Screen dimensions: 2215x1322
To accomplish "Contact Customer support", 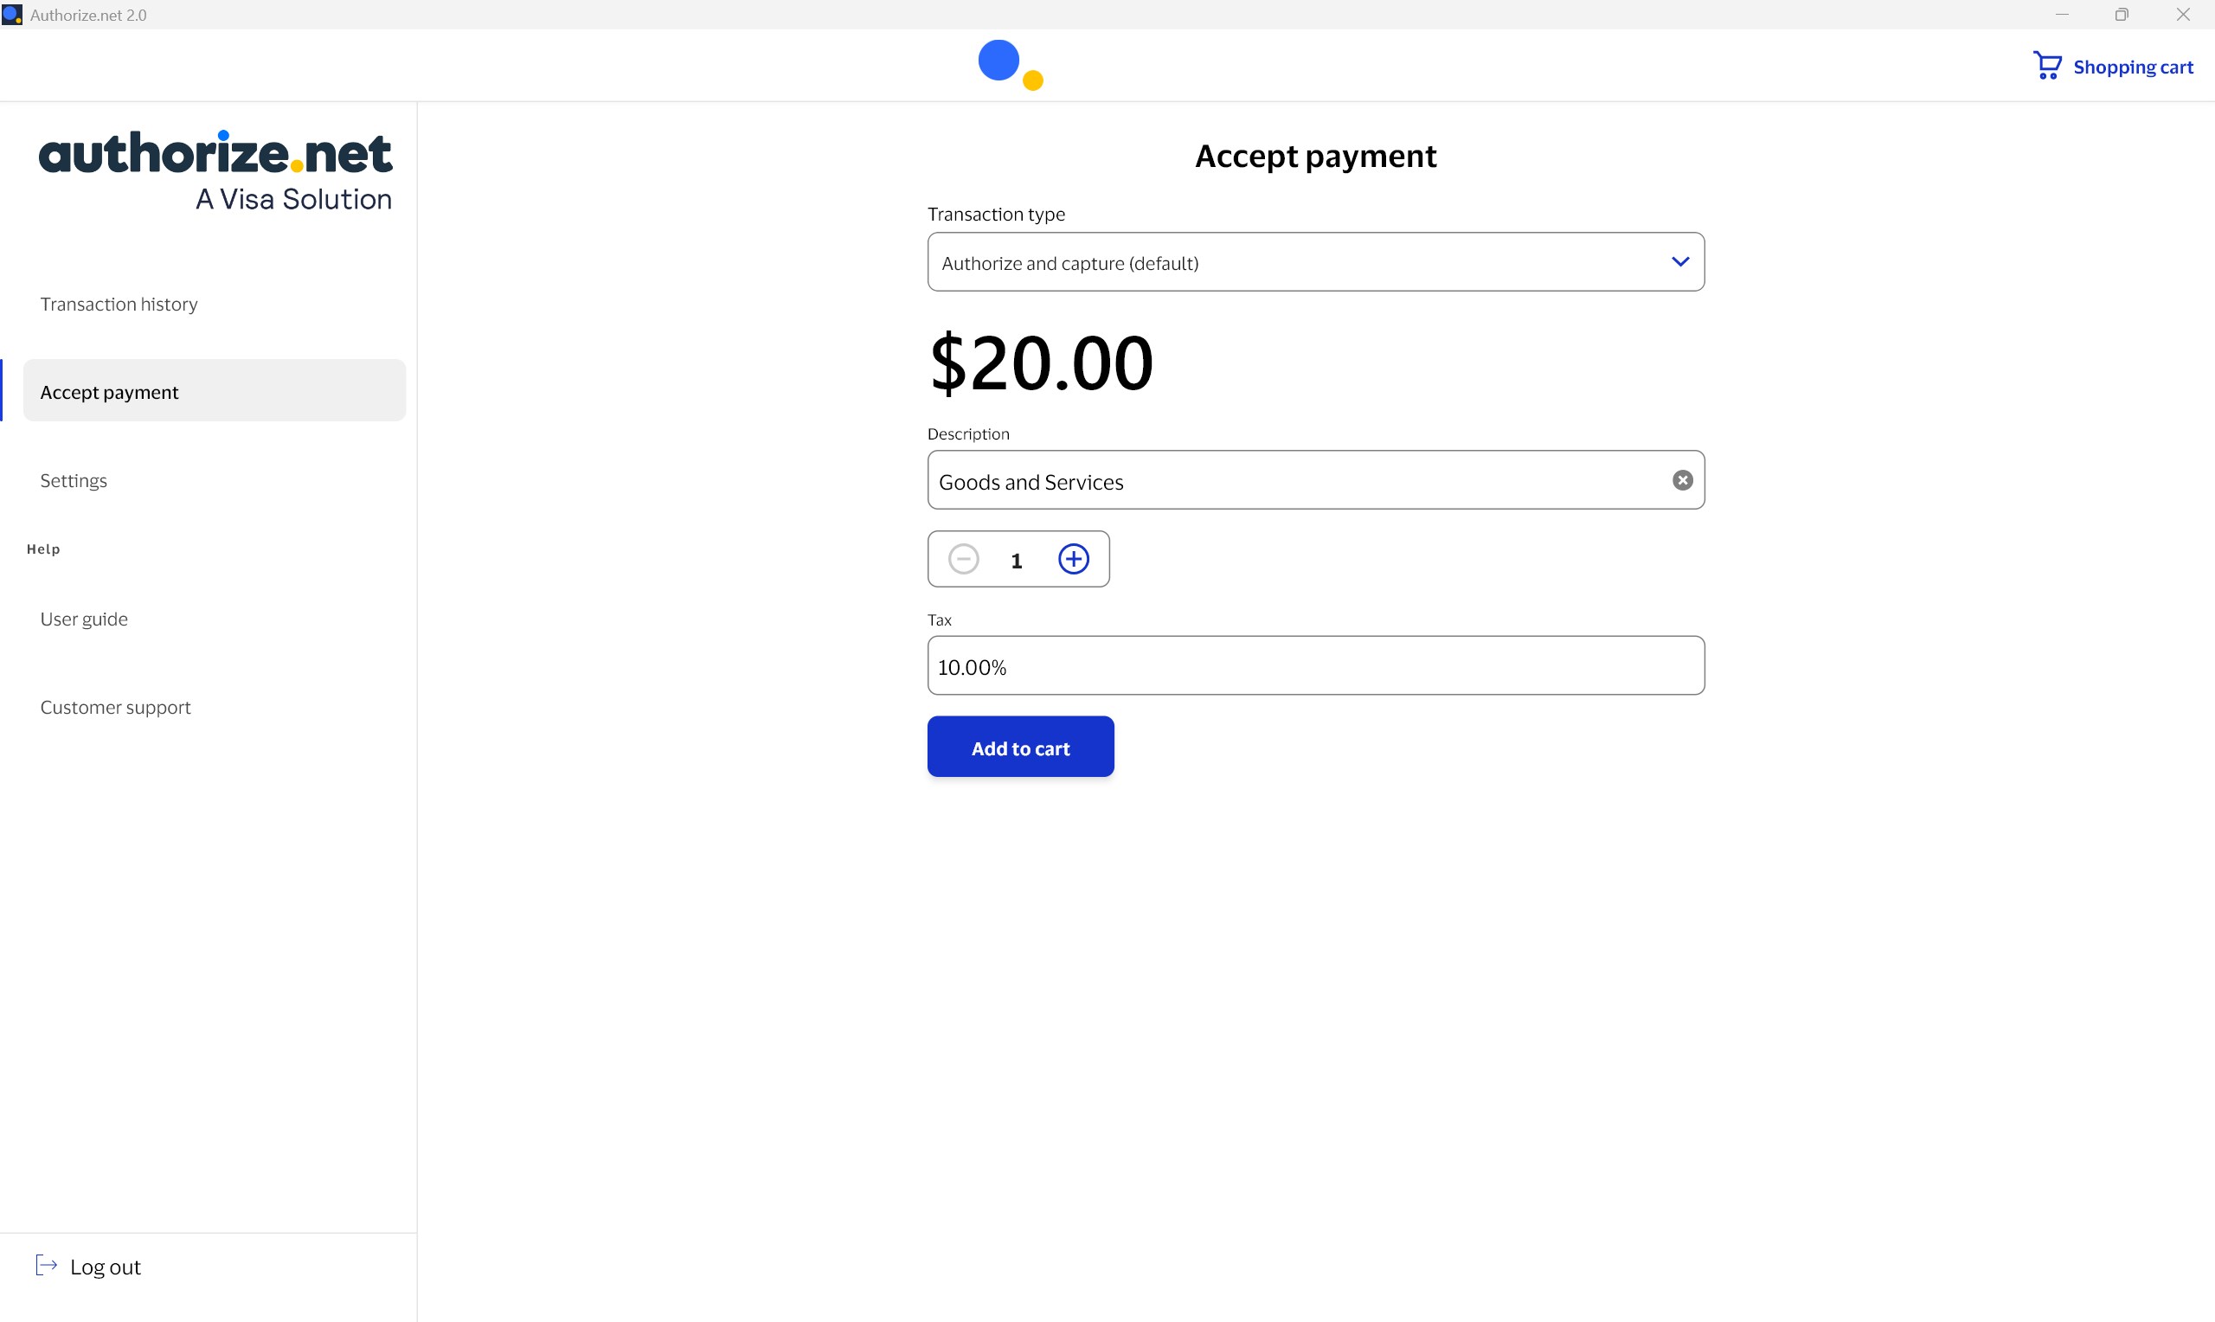I will point(115,707).
